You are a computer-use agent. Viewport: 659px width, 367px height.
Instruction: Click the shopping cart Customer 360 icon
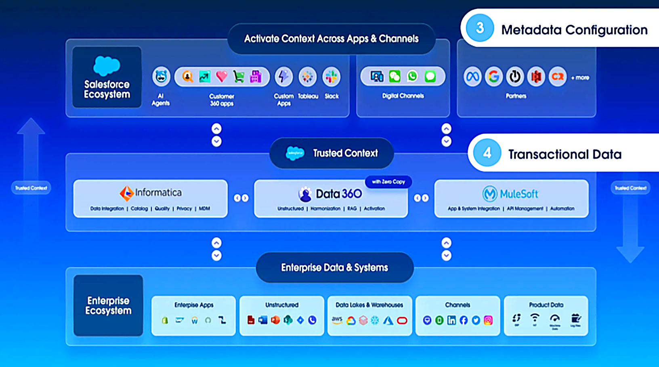pyautogui.click(x=239, y=77)
